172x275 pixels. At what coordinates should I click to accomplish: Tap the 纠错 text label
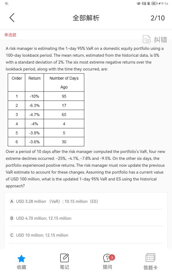(x=160, y=40)
